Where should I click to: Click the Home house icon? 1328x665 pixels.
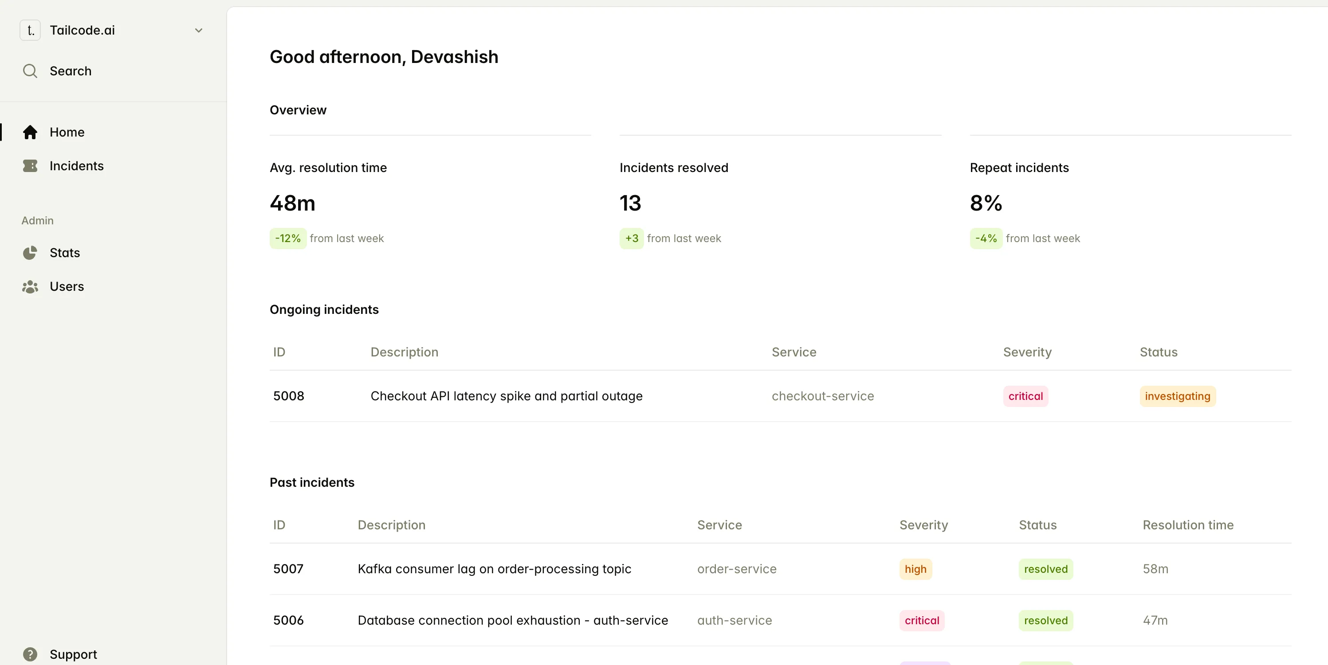point(30,133)
